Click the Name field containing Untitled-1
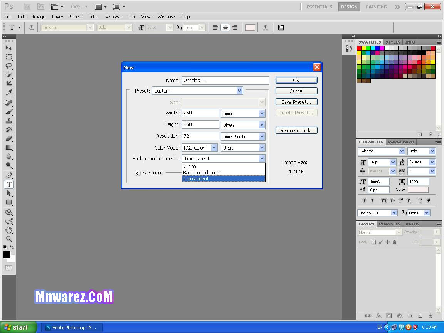Viewport: 444px width, 333px height. click(225, 81)
